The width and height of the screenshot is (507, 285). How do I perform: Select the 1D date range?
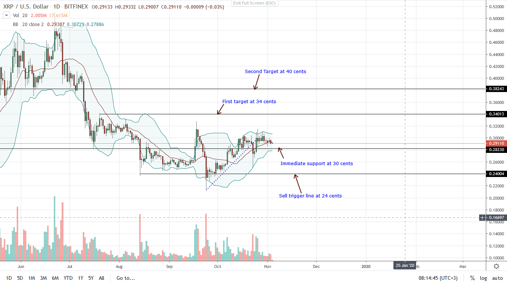tap(9, 278)
